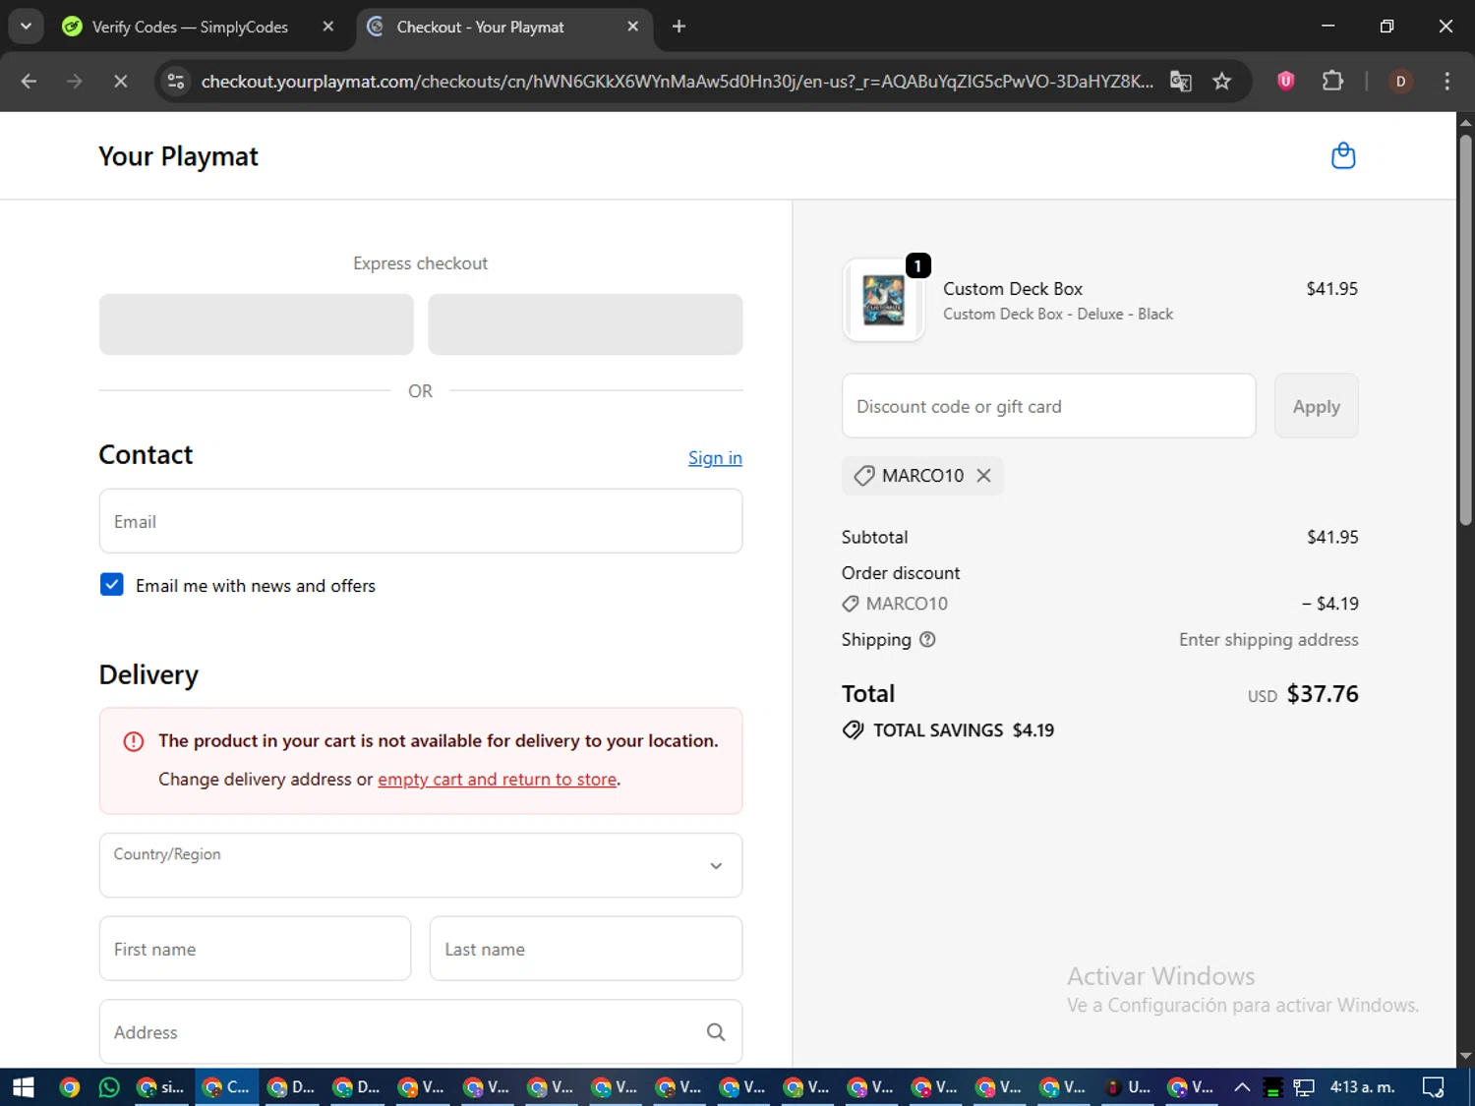Image resolution: width=1475 pixels, height=1106 pixels.
Task: Click the Total Savings tag icon
Action: point(853,730)
